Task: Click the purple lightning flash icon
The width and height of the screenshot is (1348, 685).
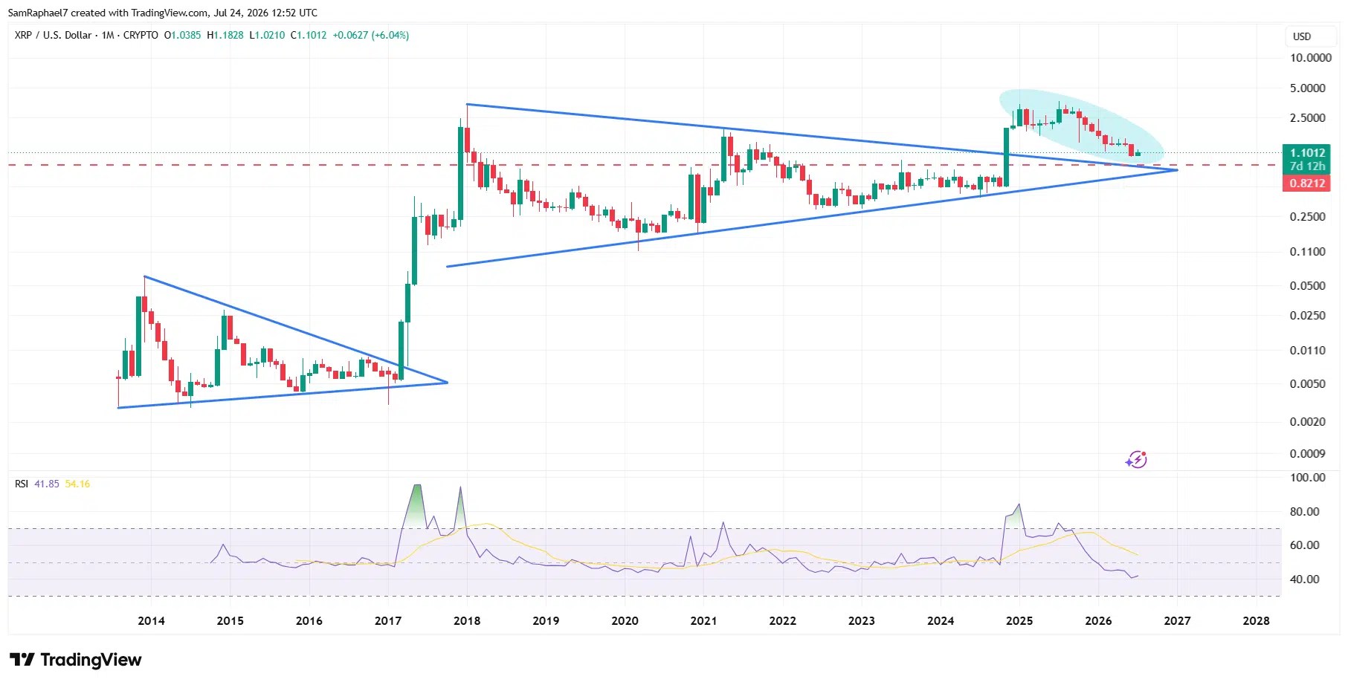Action: tap(1136, 460)
